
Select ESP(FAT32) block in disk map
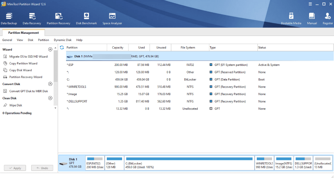pos(95,163)
